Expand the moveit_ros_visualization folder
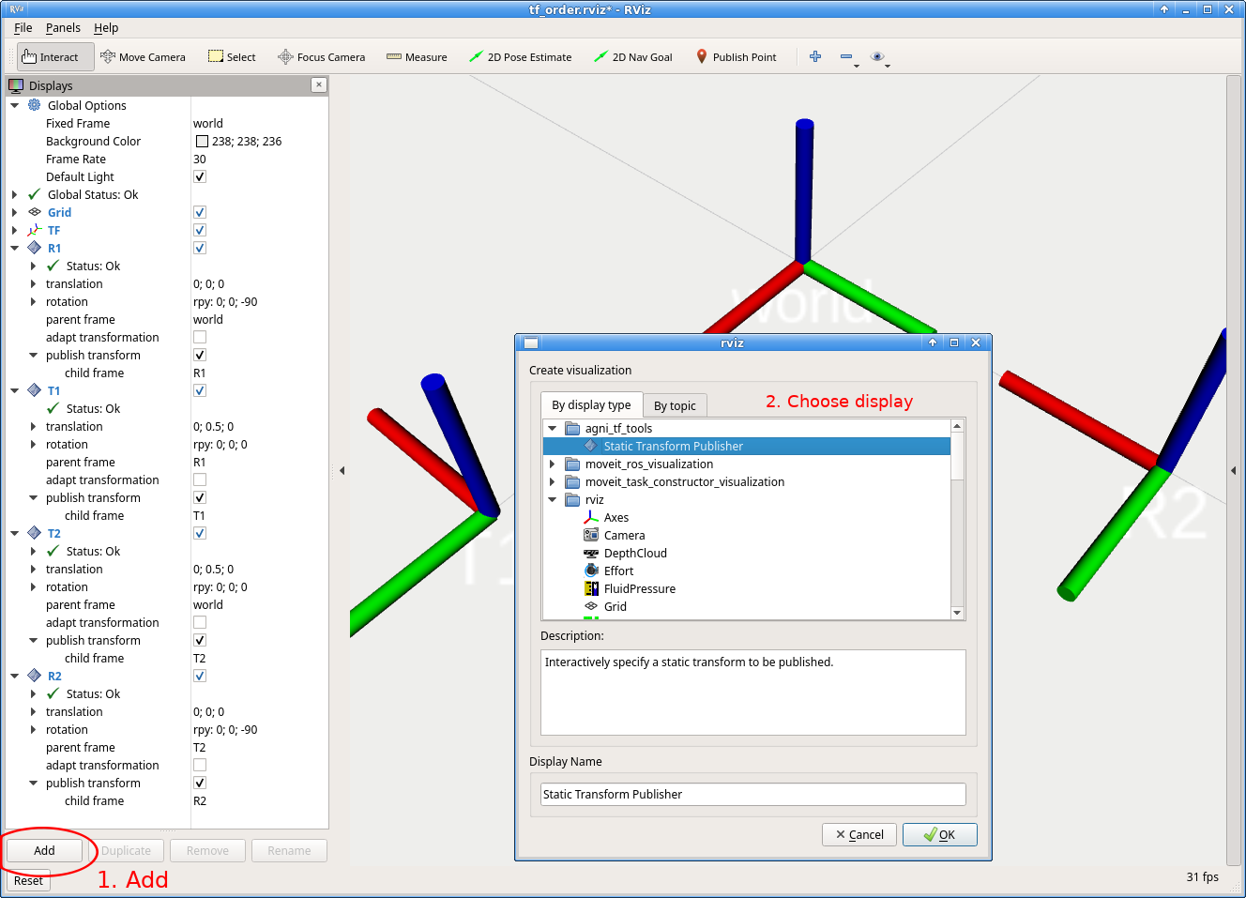The width and height of the screenshot is (1246, 898). [552, 464]
